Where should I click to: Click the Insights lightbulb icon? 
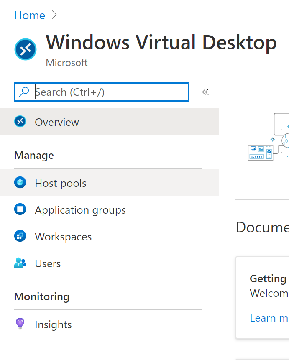point(20,324)
